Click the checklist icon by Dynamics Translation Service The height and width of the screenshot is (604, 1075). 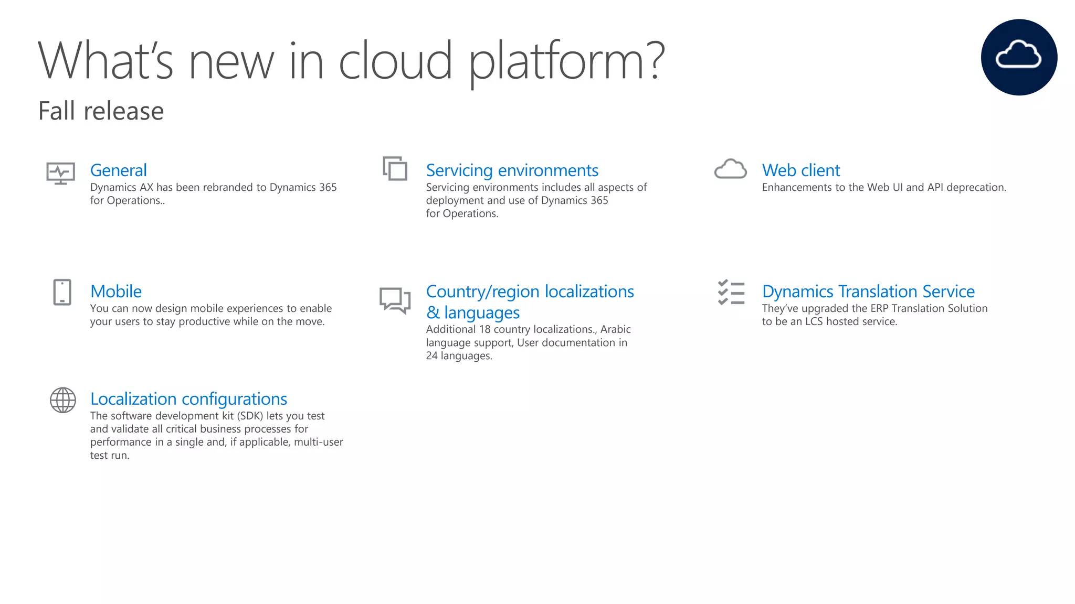[731, 292]
